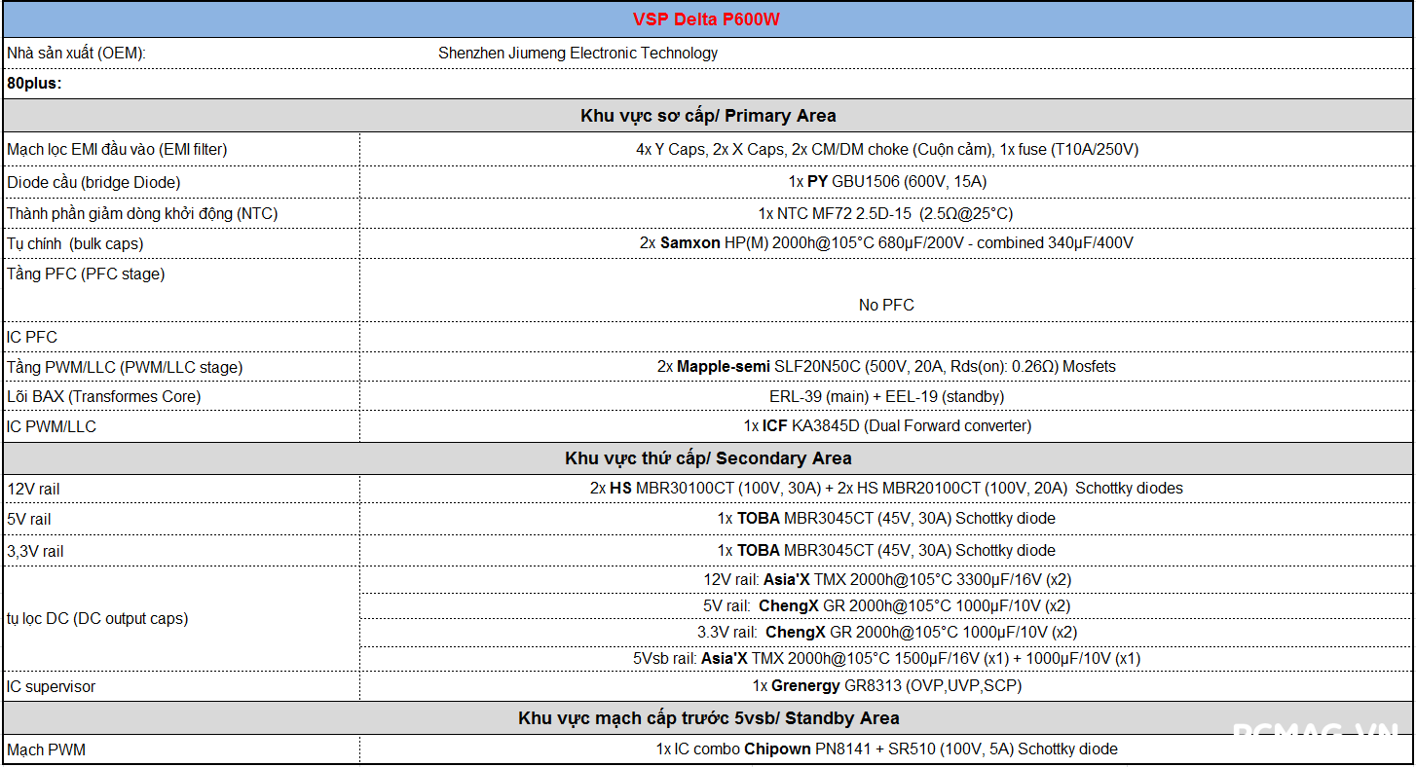Select the PY GBU1506 bridge diode value
The image size is (1416, 767).
coord(887,182)
